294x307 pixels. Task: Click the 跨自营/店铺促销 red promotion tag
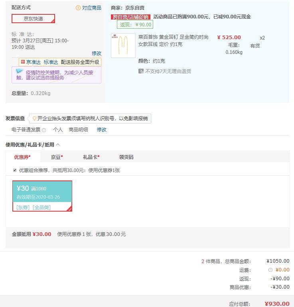point(131,17)
